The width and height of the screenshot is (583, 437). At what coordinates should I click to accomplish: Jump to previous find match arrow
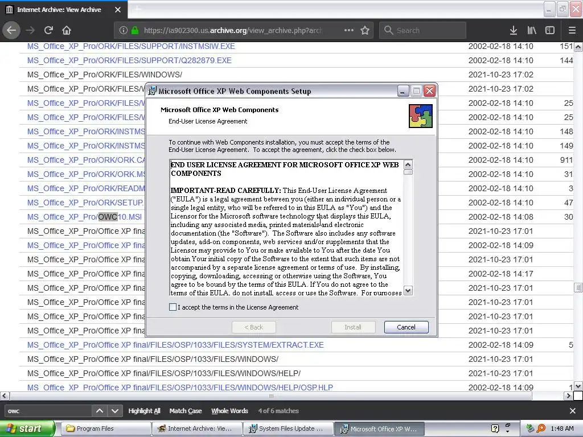(100, 411)
